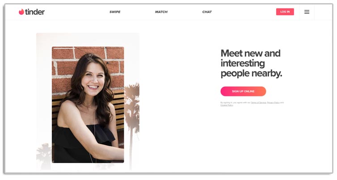Click the white photo indicator bar on card
Screen dimensions: 337x180
(64, 48)
